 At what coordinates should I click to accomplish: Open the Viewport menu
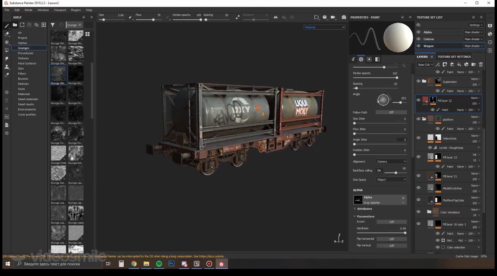(x=60, y=10)
